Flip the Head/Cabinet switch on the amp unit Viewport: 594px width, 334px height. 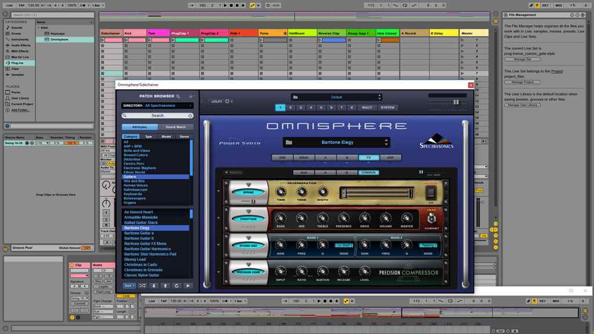tap(431, 219)
